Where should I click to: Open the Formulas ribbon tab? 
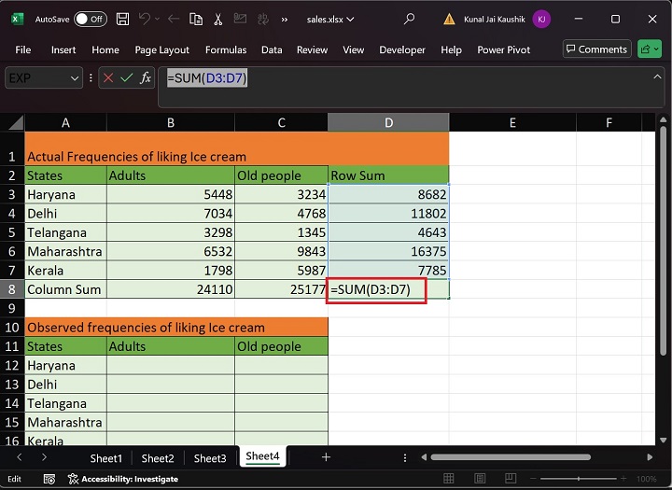pyautogui.click(x=226, y=49)
